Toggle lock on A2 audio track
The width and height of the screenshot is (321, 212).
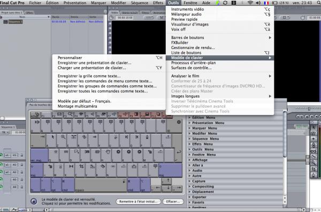tap(21, 172)
